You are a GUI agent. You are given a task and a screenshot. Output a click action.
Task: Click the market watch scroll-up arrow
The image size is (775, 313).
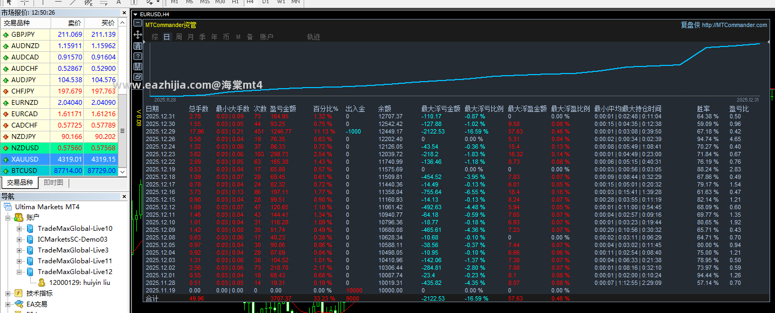point(123,23)
